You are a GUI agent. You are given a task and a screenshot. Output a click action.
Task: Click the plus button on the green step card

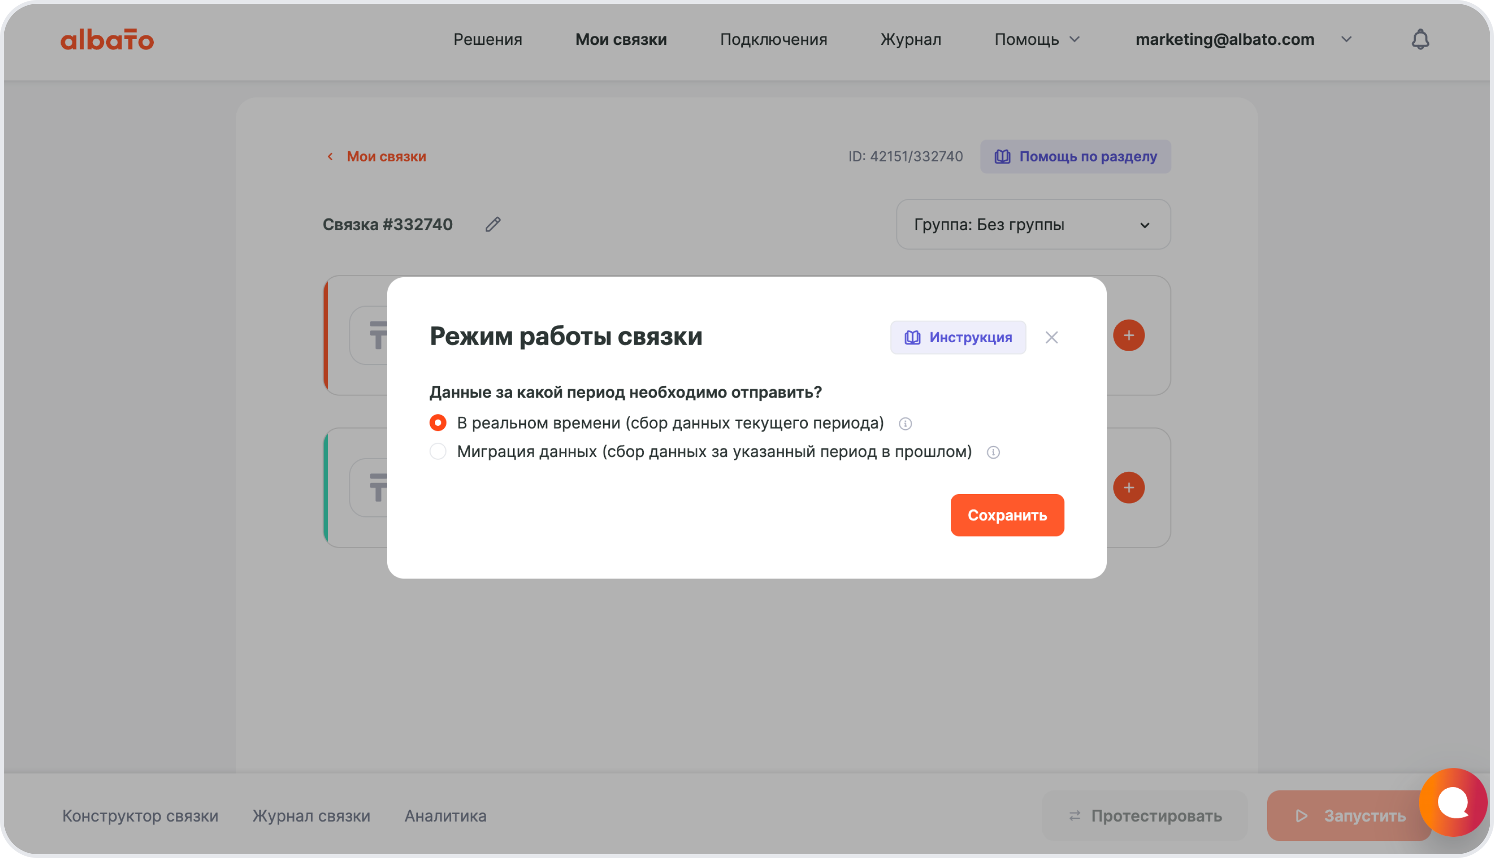1128,487
